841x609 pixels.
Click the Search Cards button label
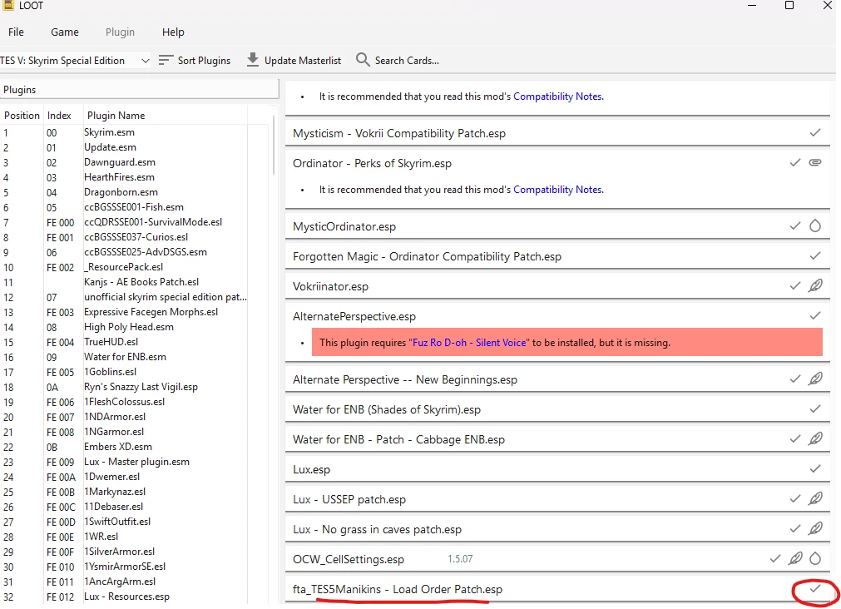tap(407, 61)
